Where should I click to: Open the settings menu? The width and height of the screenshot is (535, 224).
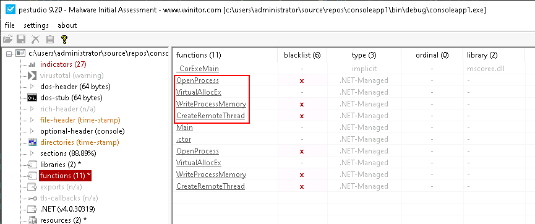(36, 25)
